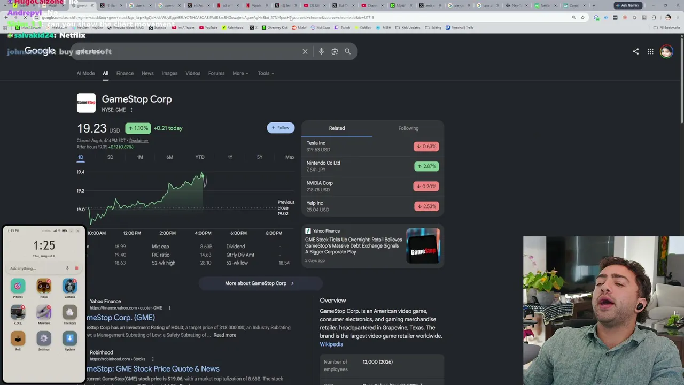684x385 pixels.
Task: Open the Mewtwo app on phone widget
Action: click(x=44, y=312)
